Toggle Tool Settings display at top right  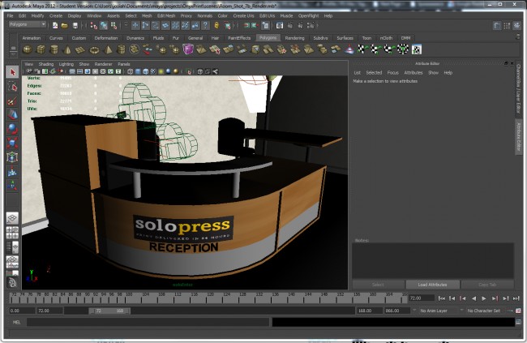coord(507,26)
